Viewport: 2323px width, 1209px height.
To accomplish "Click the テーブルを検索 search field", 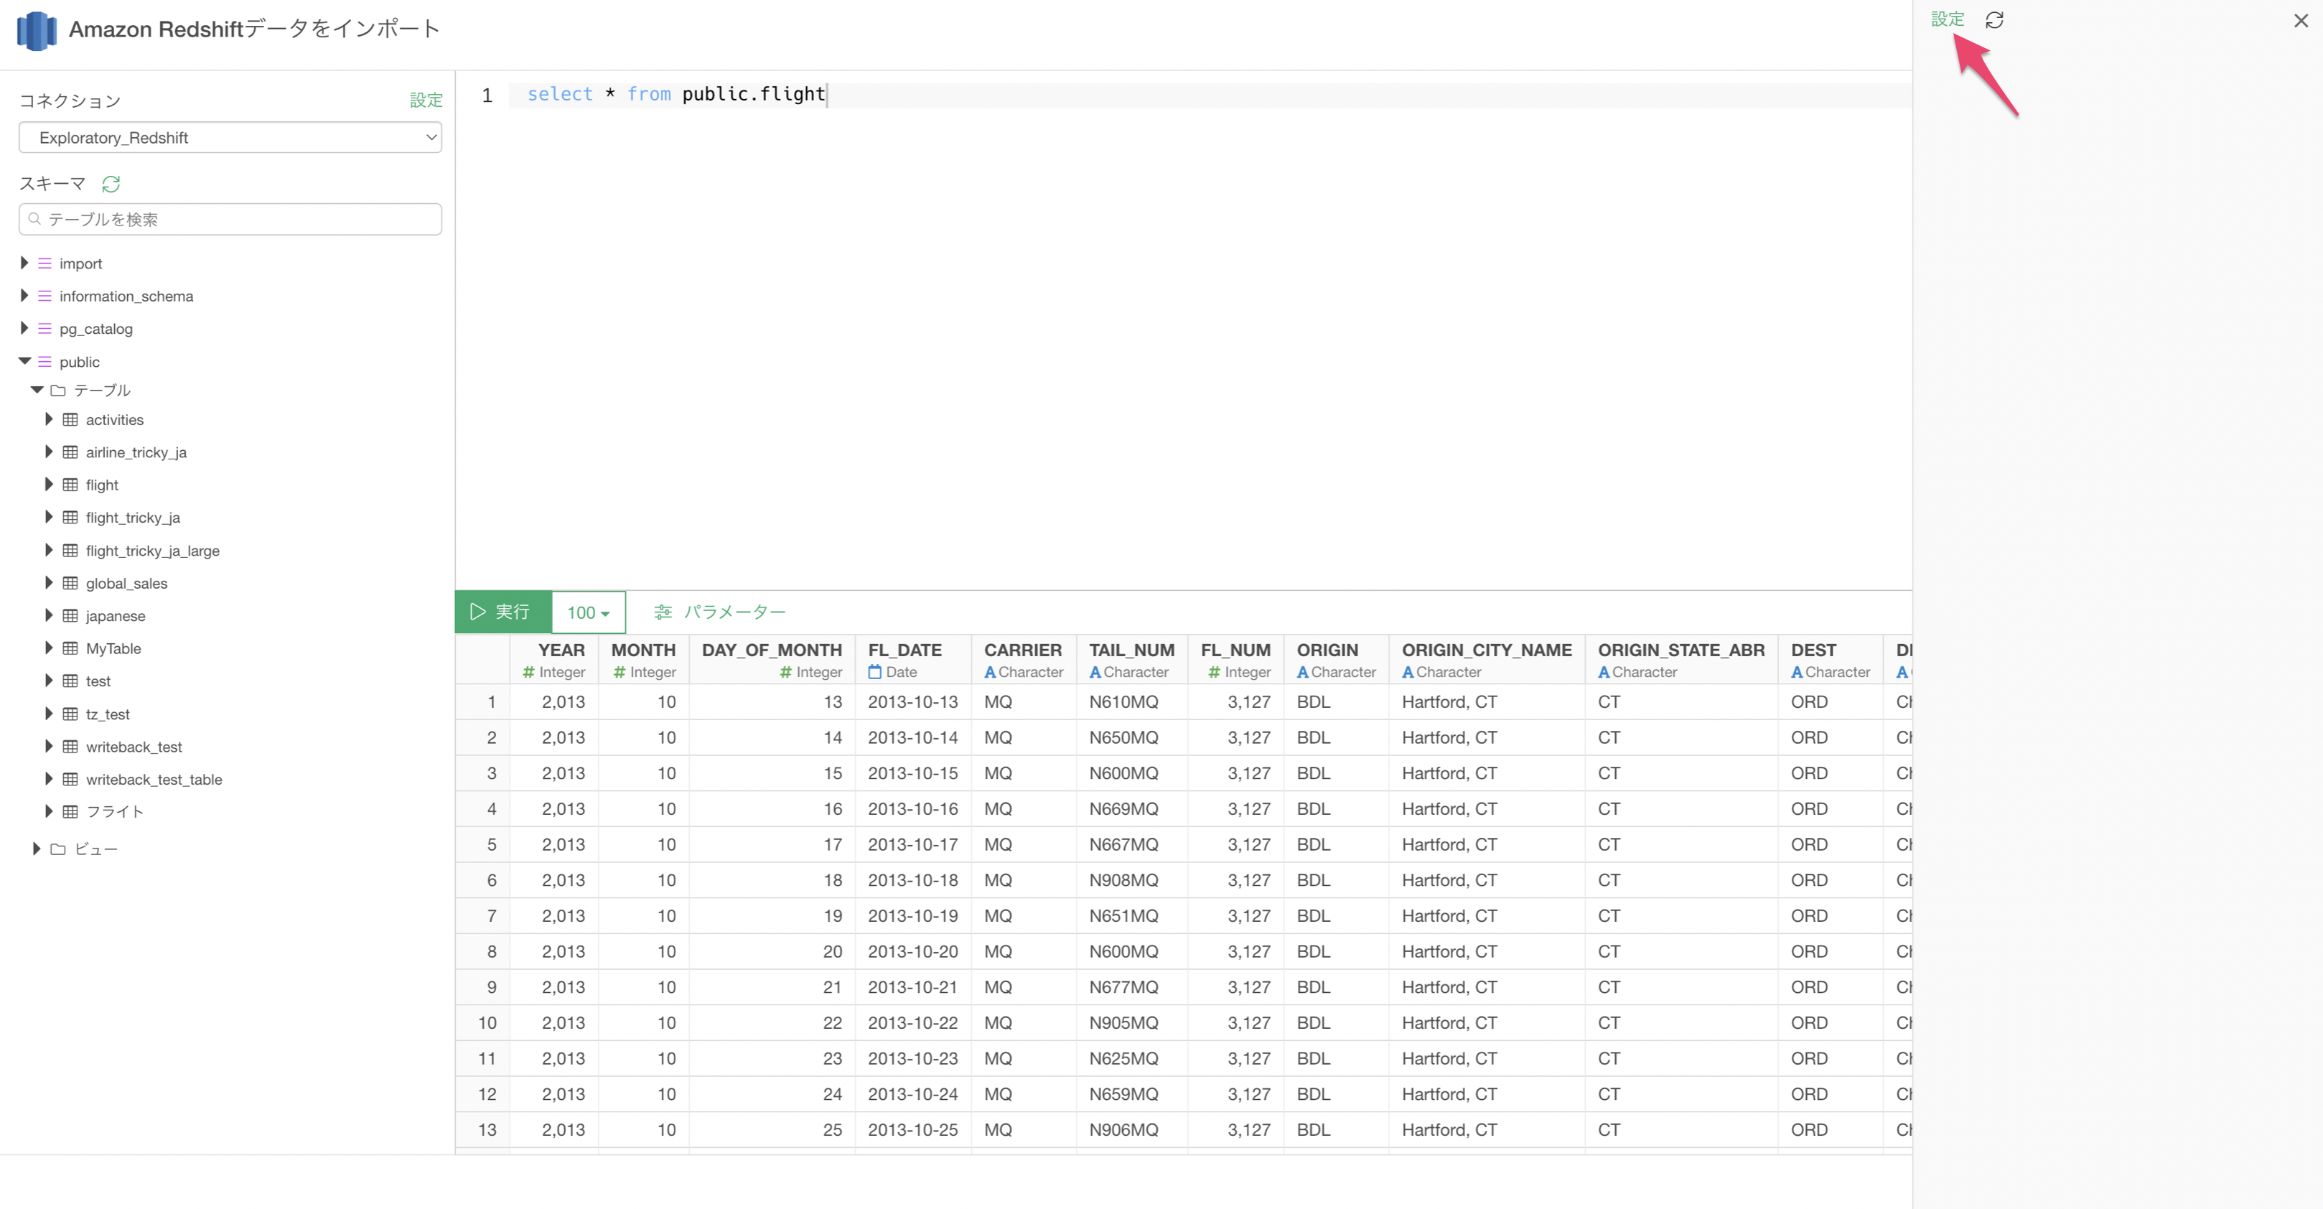I will tap(230, 219).
